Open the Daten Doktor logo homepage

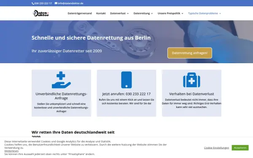[x=41, y=13]
